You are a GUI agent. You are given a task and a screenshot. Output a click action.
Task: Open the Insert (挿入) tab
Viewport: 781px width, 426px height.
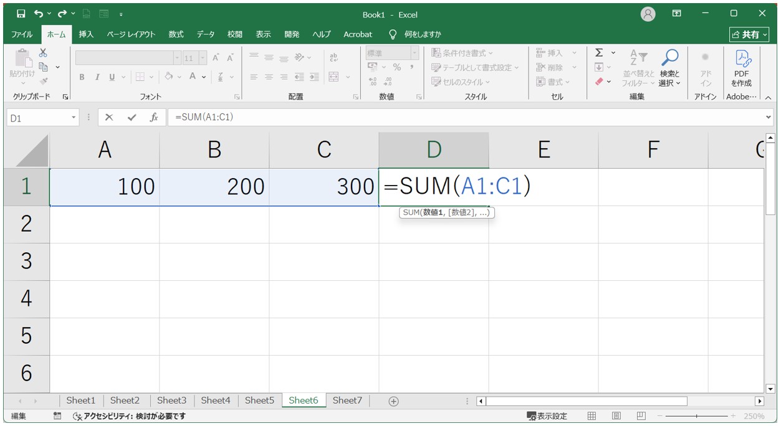pos(86,34)
